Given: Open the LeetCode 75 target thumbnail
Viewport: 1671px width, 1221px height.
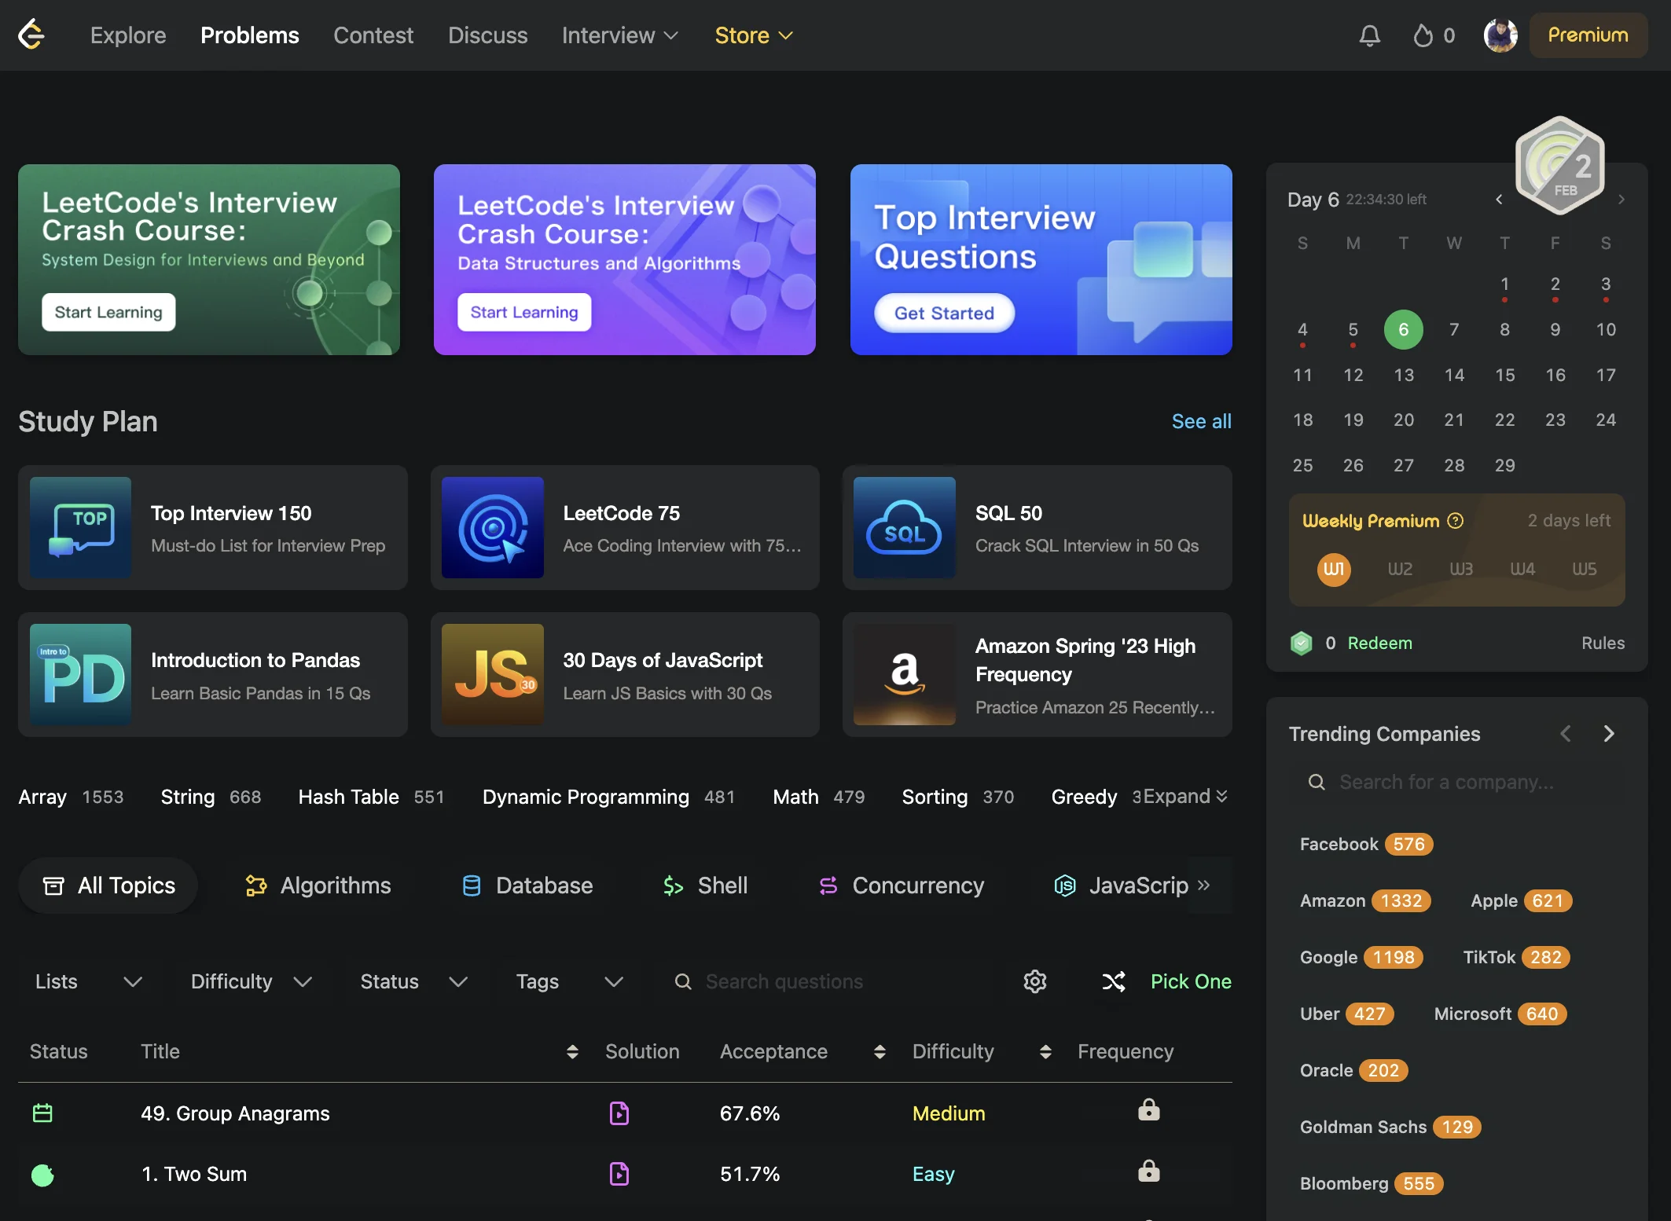Looking at the screenshot, I should pos(493,527).
